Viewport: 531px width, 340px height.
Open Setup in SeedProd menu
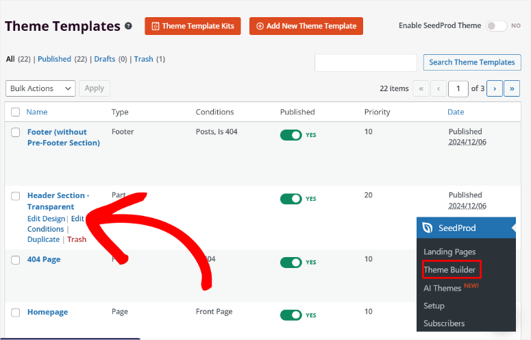pyautogui.click(x=434, y=306)
